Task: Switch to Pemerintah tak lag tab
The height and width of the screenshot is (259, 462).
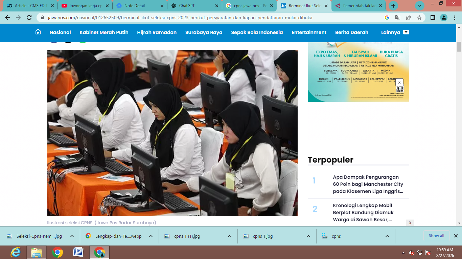Action: point(359,6)
